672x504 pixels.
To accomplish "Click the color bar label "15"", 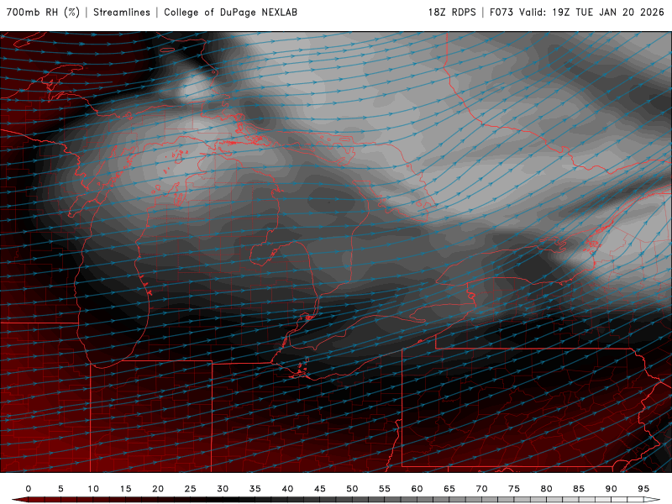I will pos(125,489).
